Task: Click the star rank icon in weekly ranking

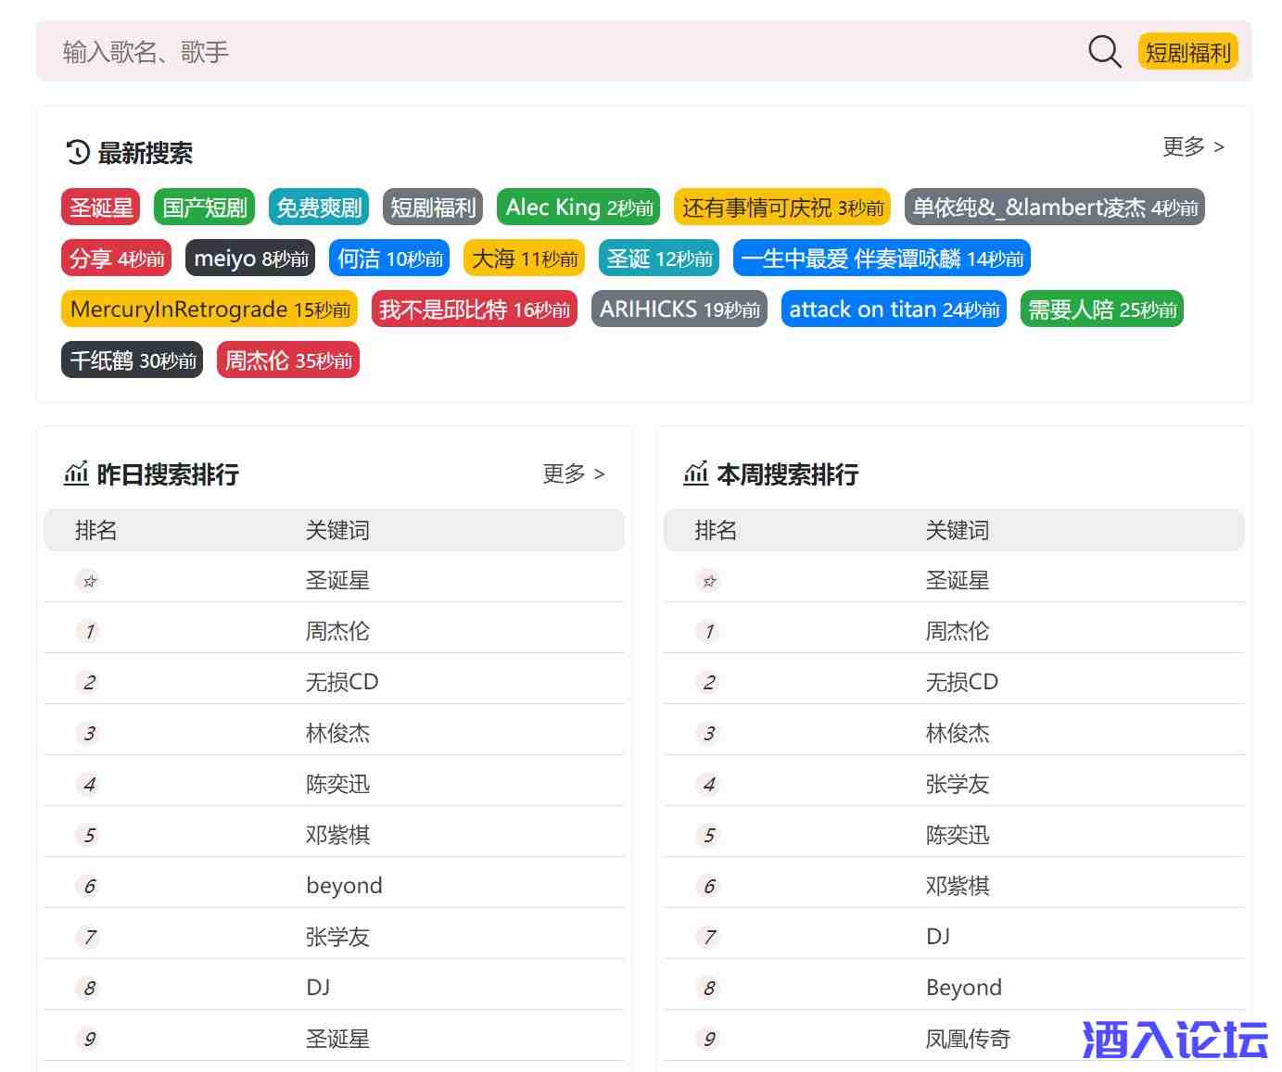Action: [x=709, y=581]
